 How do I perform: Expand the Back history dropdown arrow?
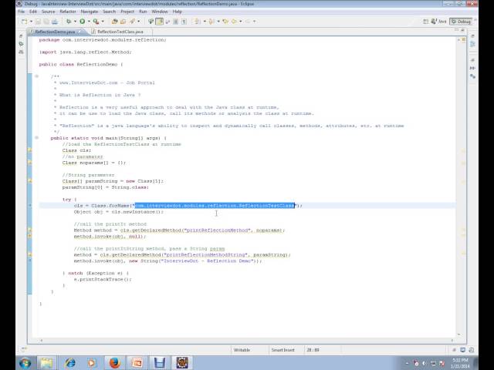click(240, 22)
